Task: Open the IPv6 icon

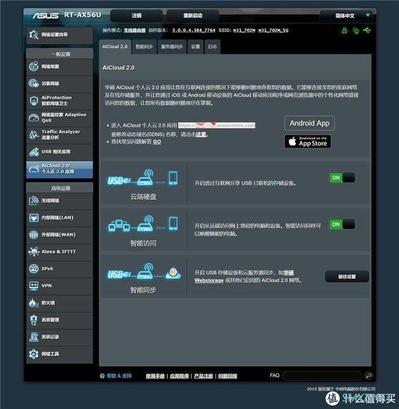Action: coord(33,269)
